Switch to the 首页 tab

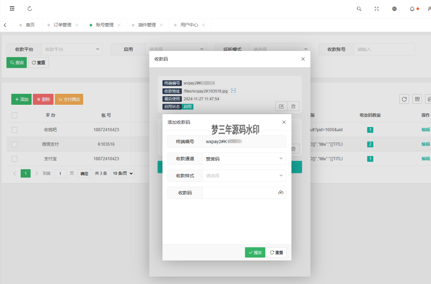coord(30,25)
